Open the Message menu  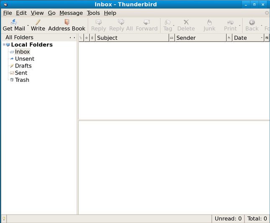[x=71, y=13]
